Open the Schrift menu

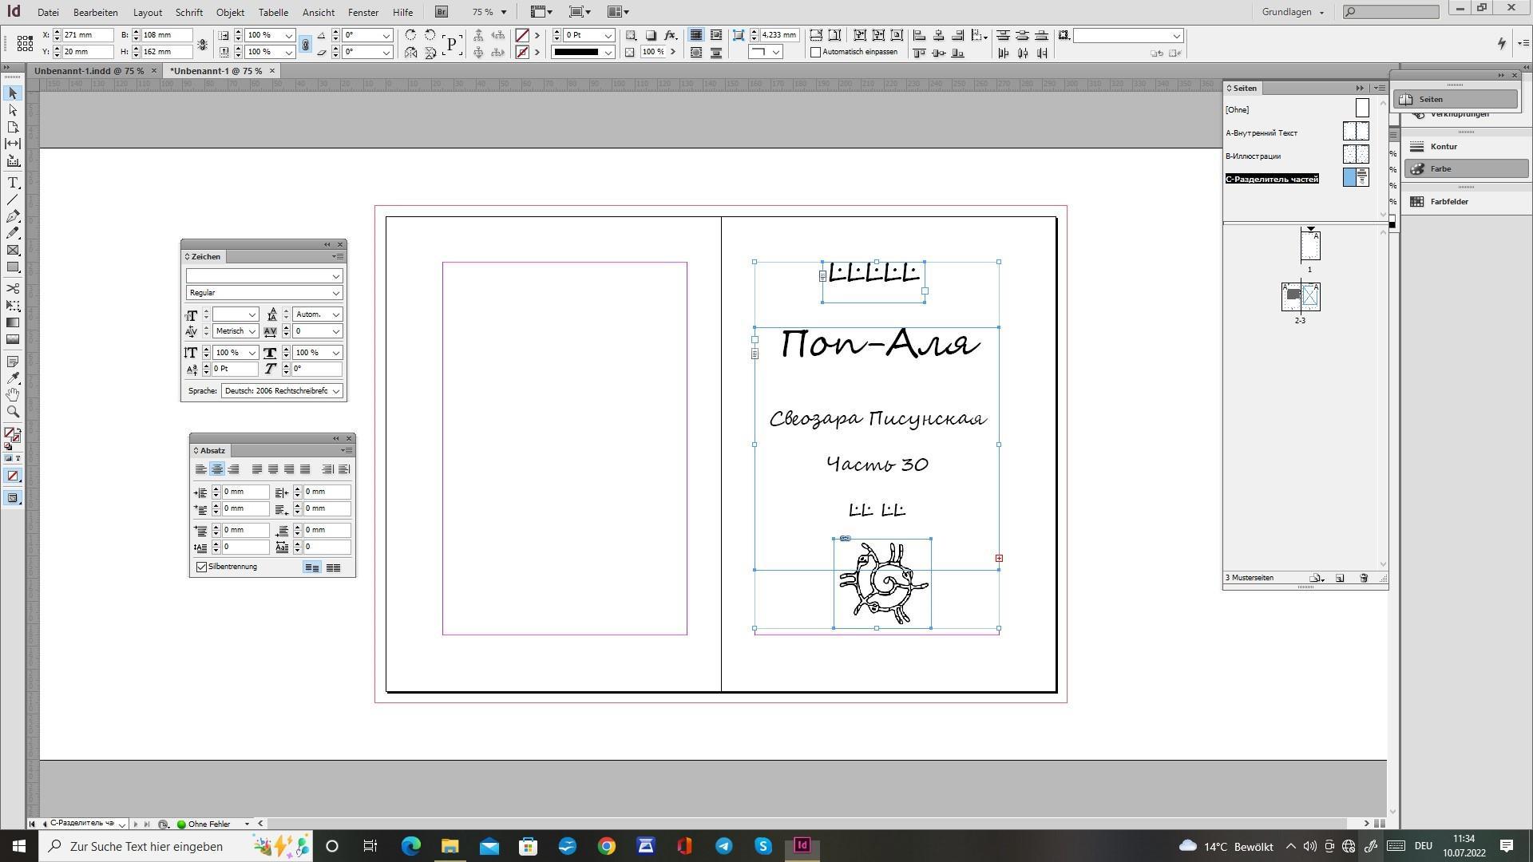pos(188,12)
